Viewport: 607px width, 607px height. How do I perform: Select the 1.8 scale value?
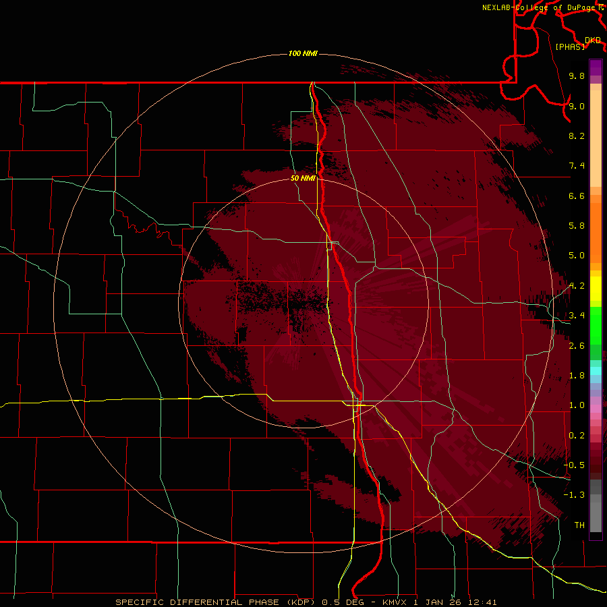pos(577,376)
